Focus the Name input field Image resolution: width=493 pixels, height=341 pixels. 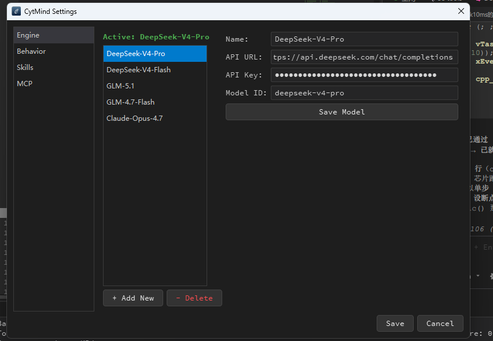pos(365,39)
